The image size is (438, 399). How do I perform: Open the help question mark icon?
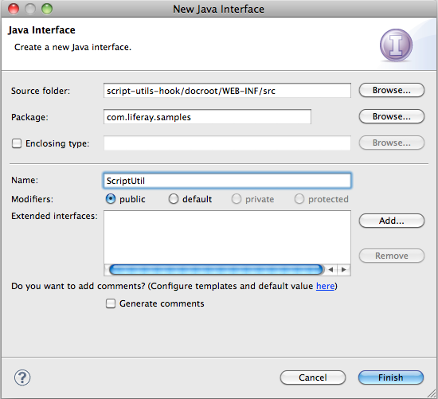pos(22,377)
